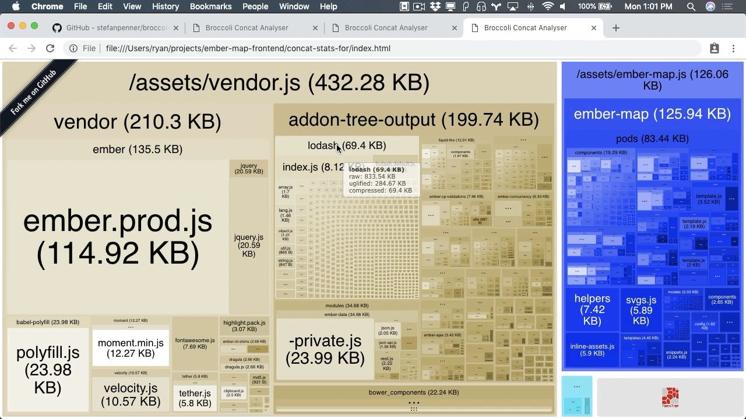This screenshot has width=746, height=419.
Task: Select the rest.js (2.22 KB) cell
Action: coord(387,363)
